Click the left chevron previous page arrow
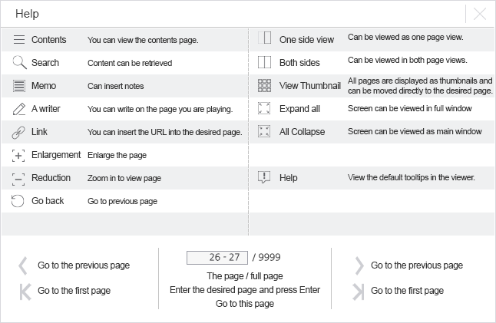Viewport: 496px width, 323px height. pyautogui.click(x=23, y=265)
